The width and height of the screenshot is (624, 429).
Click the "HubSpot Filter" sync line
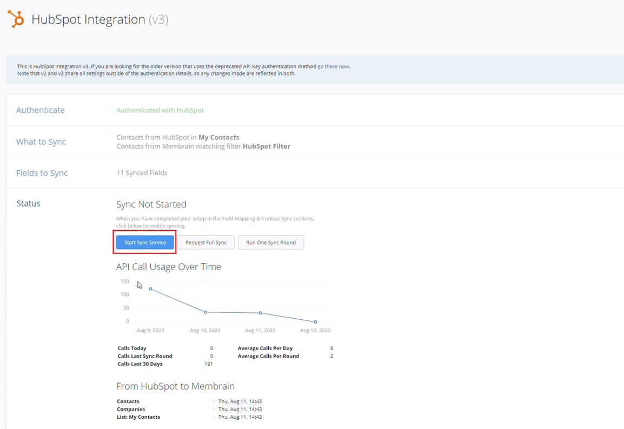click(x=203, y=146)
